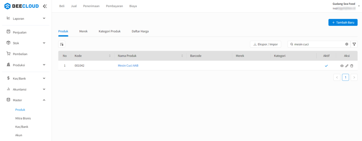The image size is (362, 141).
Task: Click the Kas/Bank dollar icon
Action: pos(8,78)
